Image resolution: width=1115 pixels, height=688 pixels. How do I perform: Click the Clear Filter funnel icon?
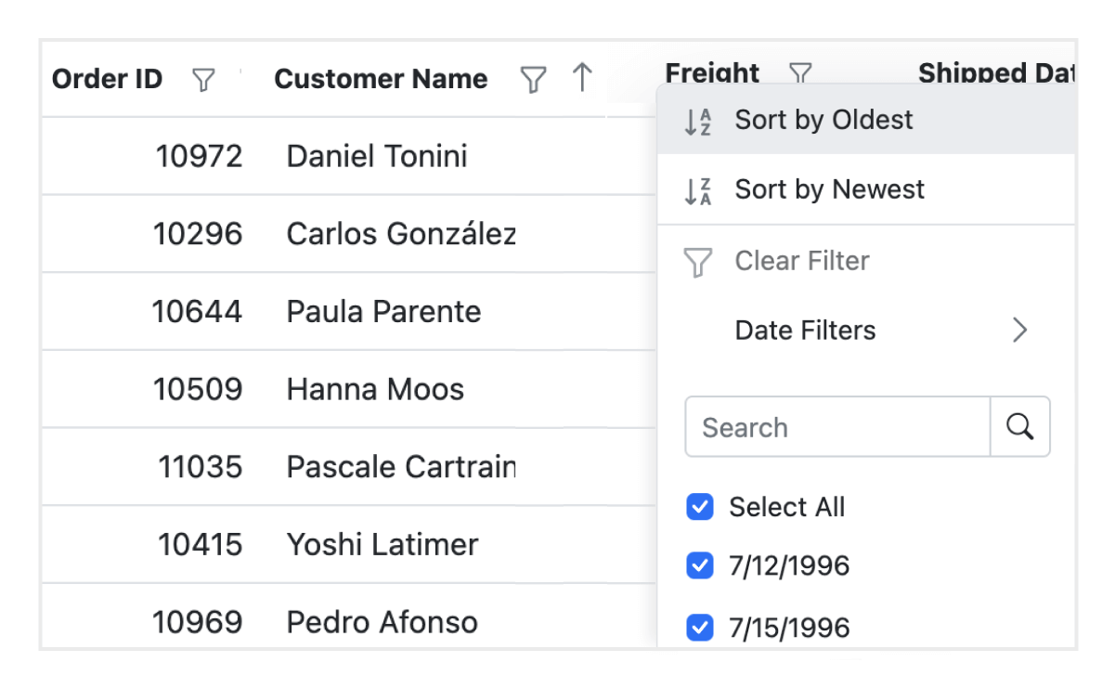[x=697, y=261]
